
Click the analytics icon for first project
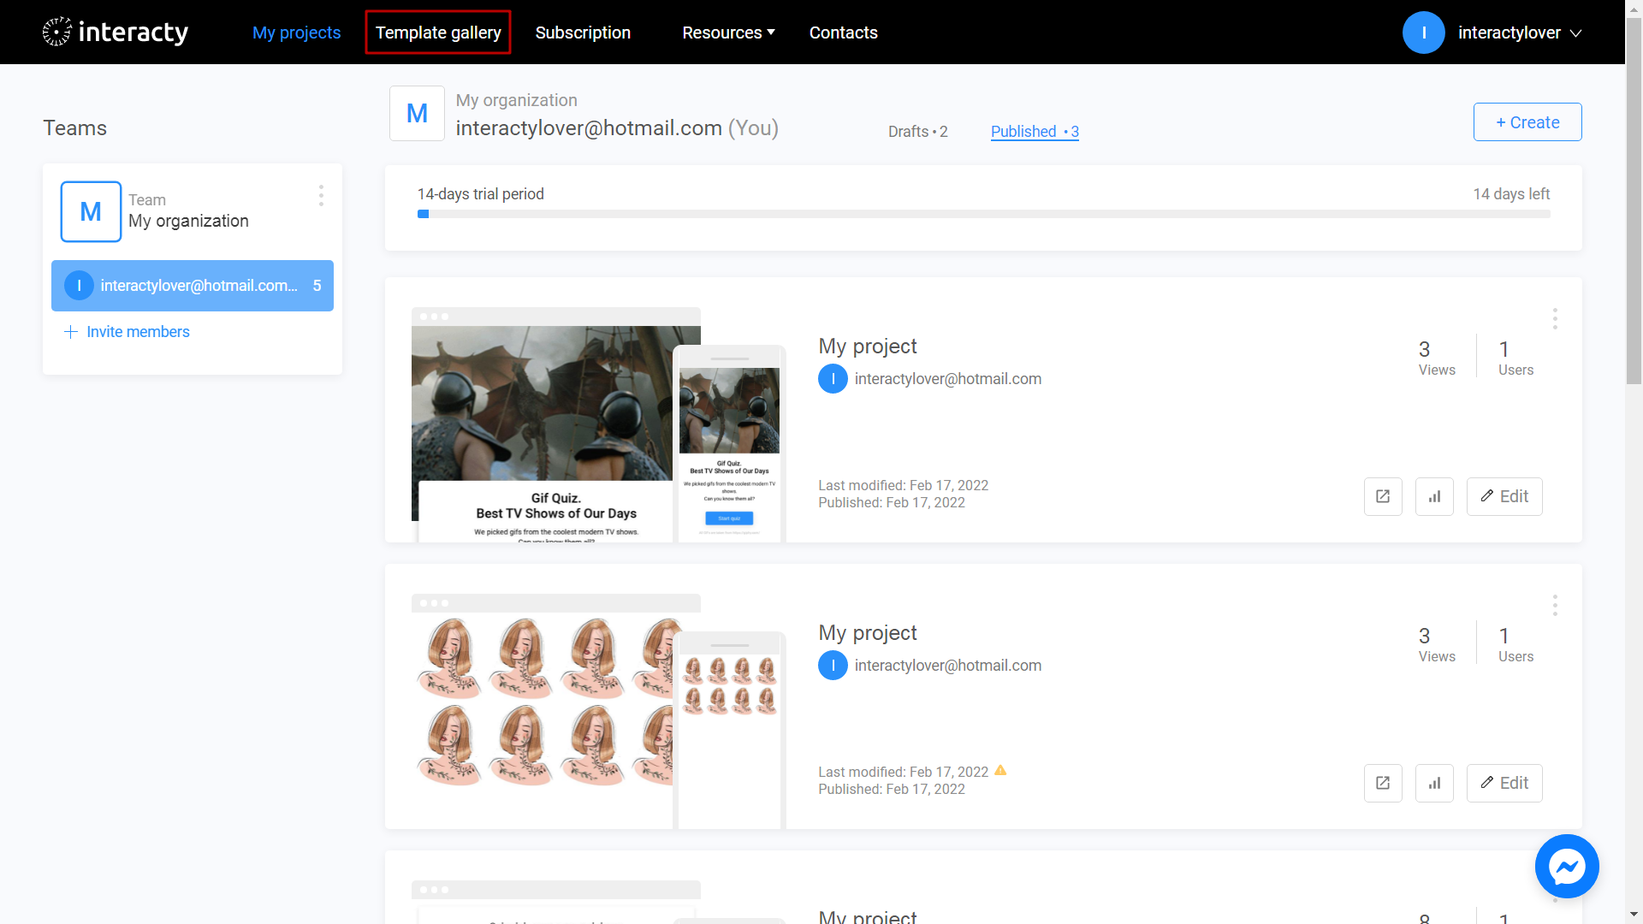[x=1435, y=496]
